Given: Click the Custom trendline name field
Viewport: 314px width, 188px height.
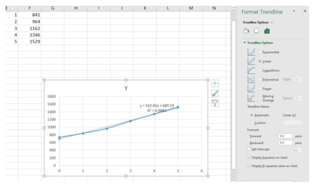Looking at the screenshot, I should [x=293, y=123].
